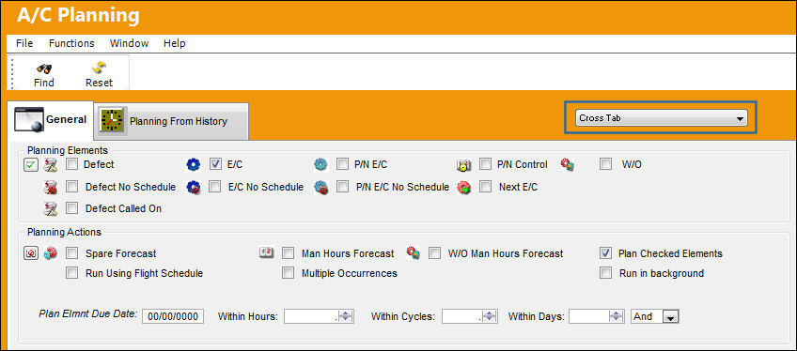
Task: Click the icon beside P/N E/C No Schedule
Action: click(320, 187)
